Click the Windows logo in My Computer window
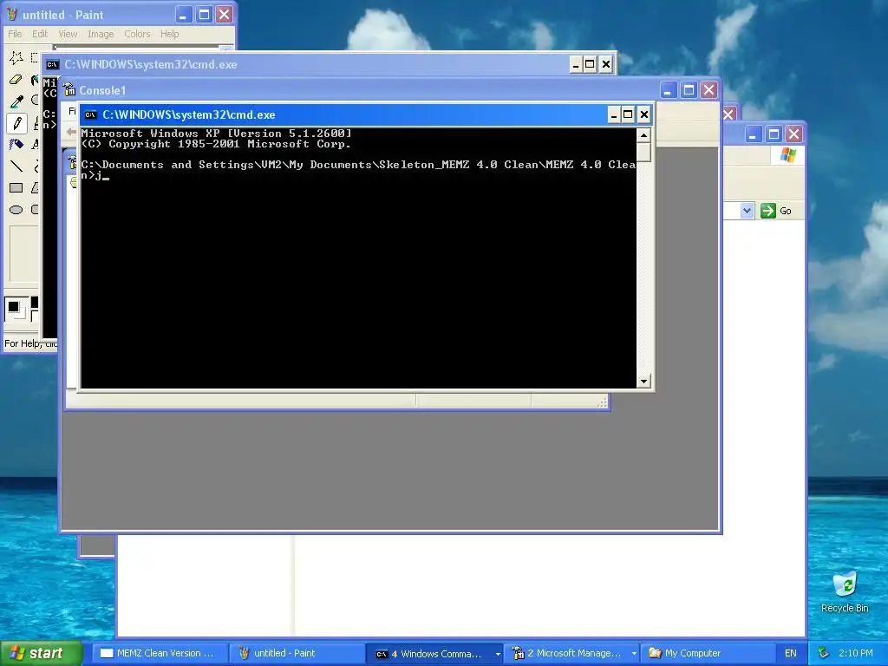888x666 pixels. [x=787, y=155]
